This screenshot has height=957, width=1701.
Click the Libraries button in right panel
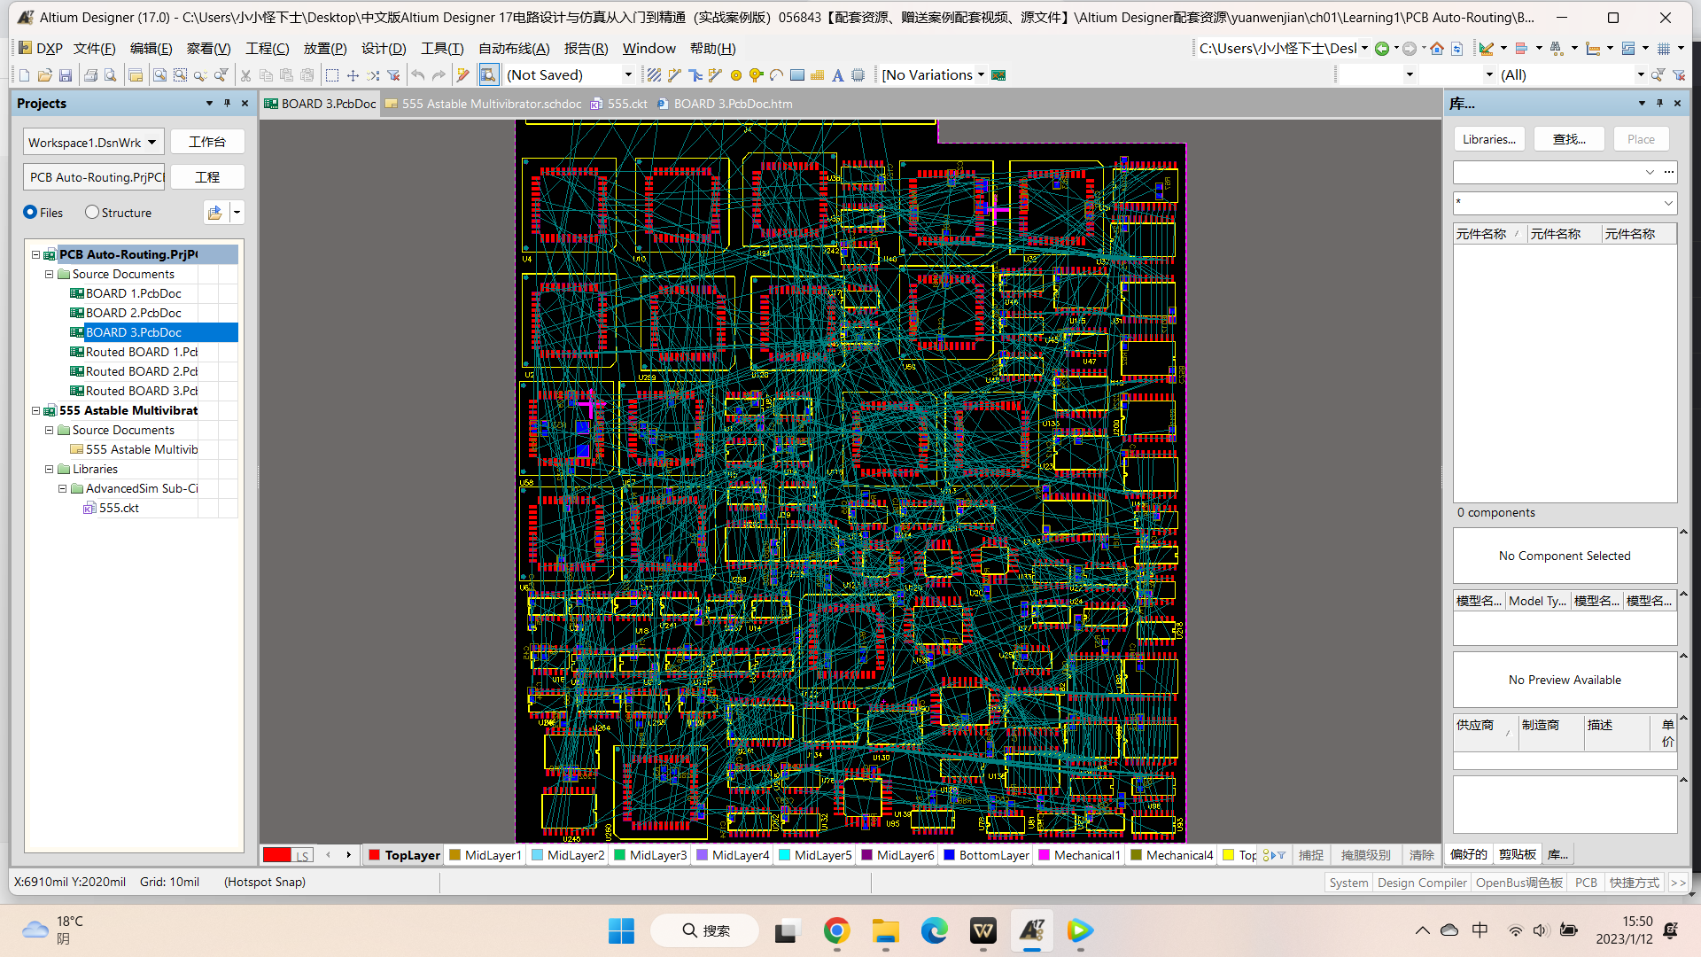[x=1488, y=139]
